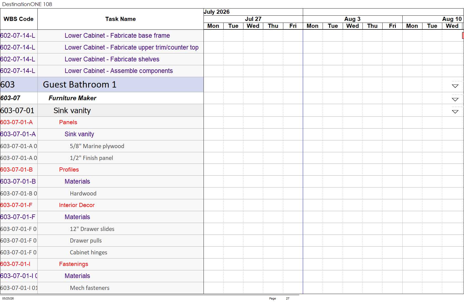The width and height of the screenshot is (464, 302).
Task: Click the DestinationONE 108 project title
Action: (x=27, y=4)
